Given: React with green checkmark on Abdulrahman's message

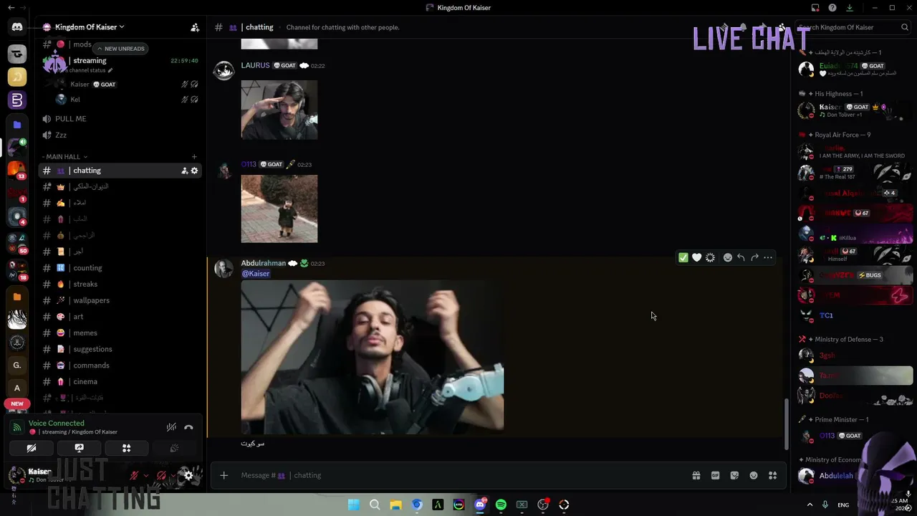Looking at the screenshot, I should pyautogui.click(x=683, y=258).
